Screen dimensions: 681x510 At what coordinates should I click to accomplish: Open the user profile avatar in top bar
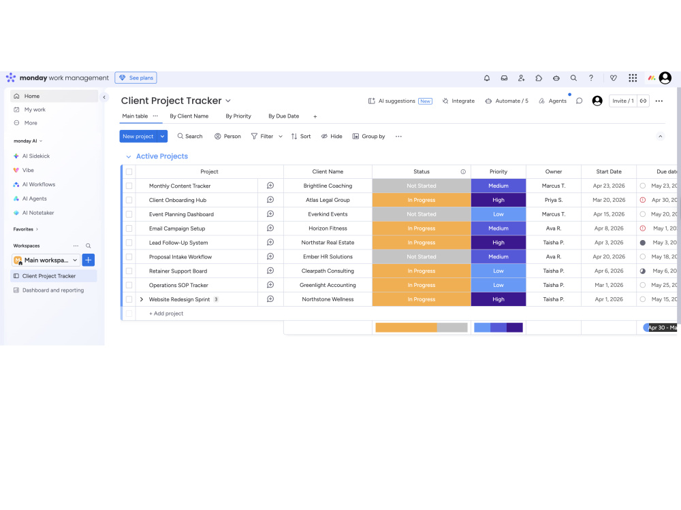click(x=665, y=78)
